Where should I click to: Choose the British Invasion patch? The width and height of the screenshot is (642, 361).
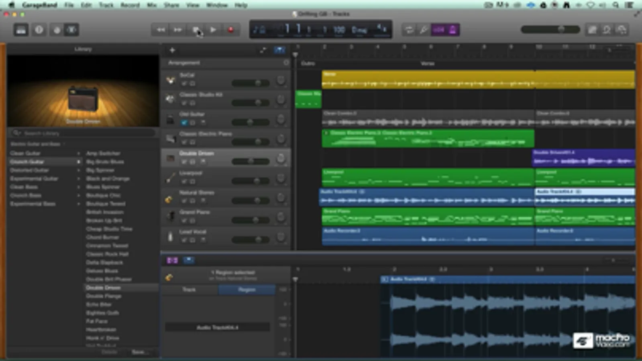(x=105, y=212)
